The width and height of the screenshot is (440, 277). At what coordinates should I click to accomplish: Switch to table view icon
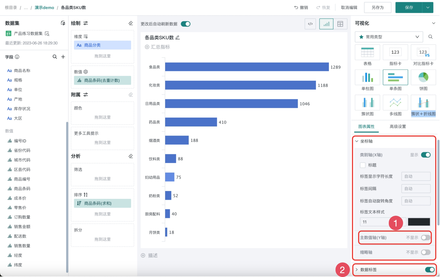(x=340, y=24)
